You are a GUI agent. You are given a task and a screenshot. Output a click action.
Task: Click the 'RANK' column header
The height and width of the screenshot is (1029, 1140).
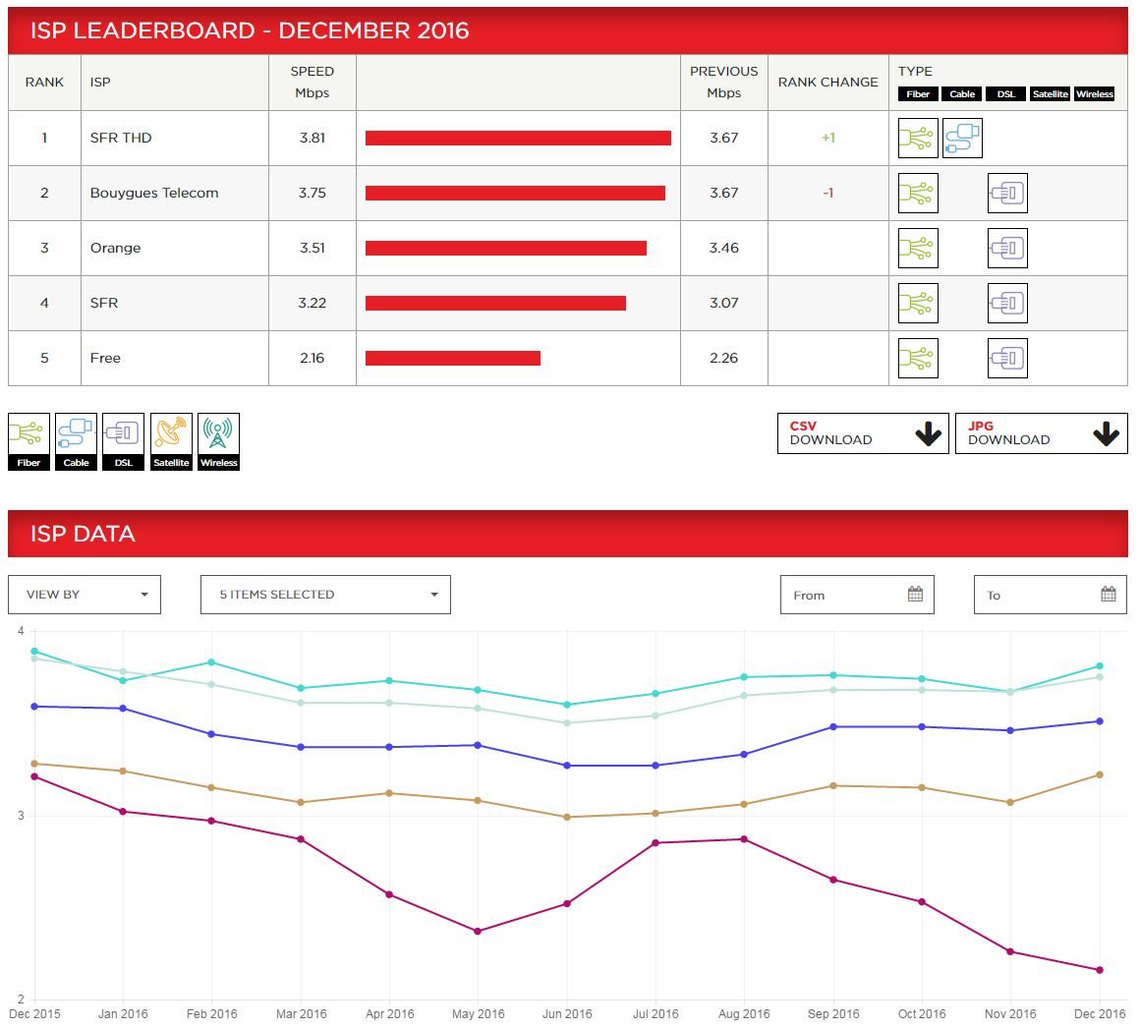(44, 83)
